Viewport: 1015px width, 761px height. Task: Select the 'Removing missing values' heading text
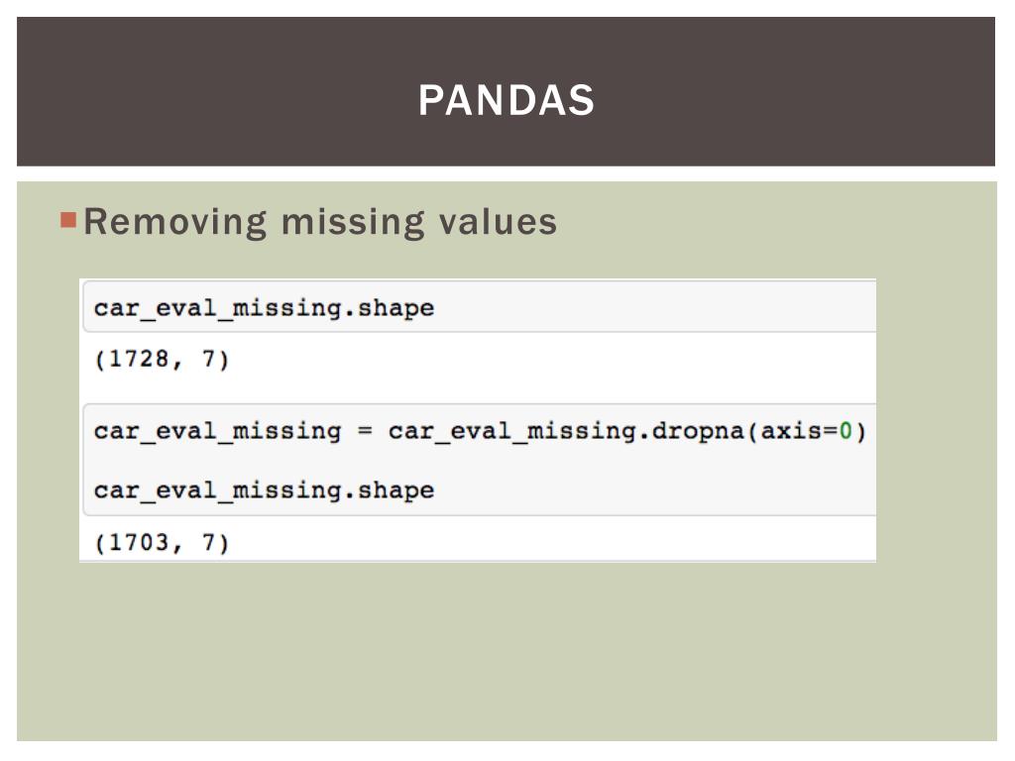[x=320, y=221]
